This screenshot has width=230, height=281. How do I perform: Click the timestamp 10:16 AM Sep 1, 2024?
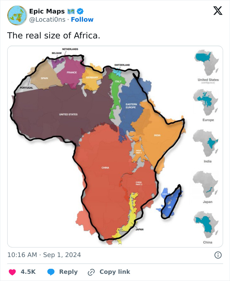[45, 254]
